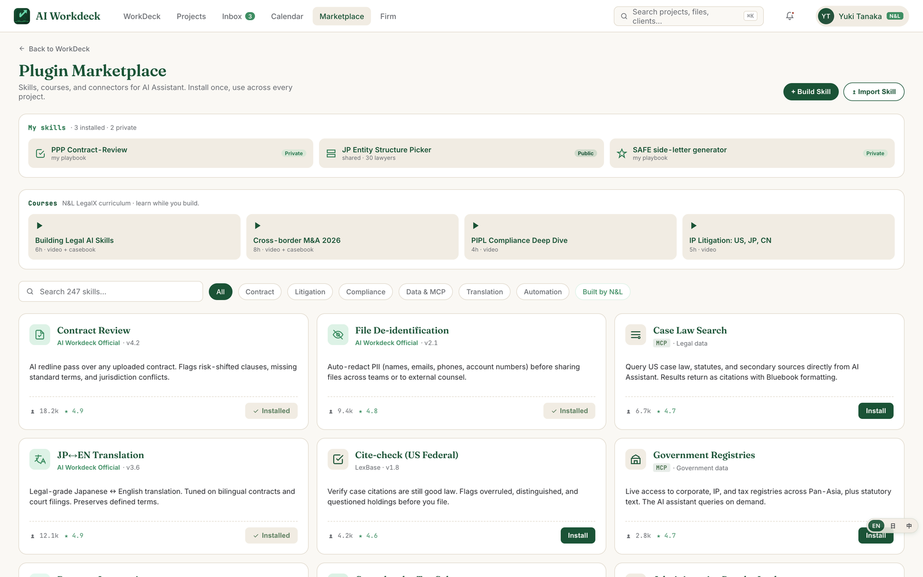Switch language to Chinese (中)
Screen dimensions: 923x577
click(x=909, y=526)
